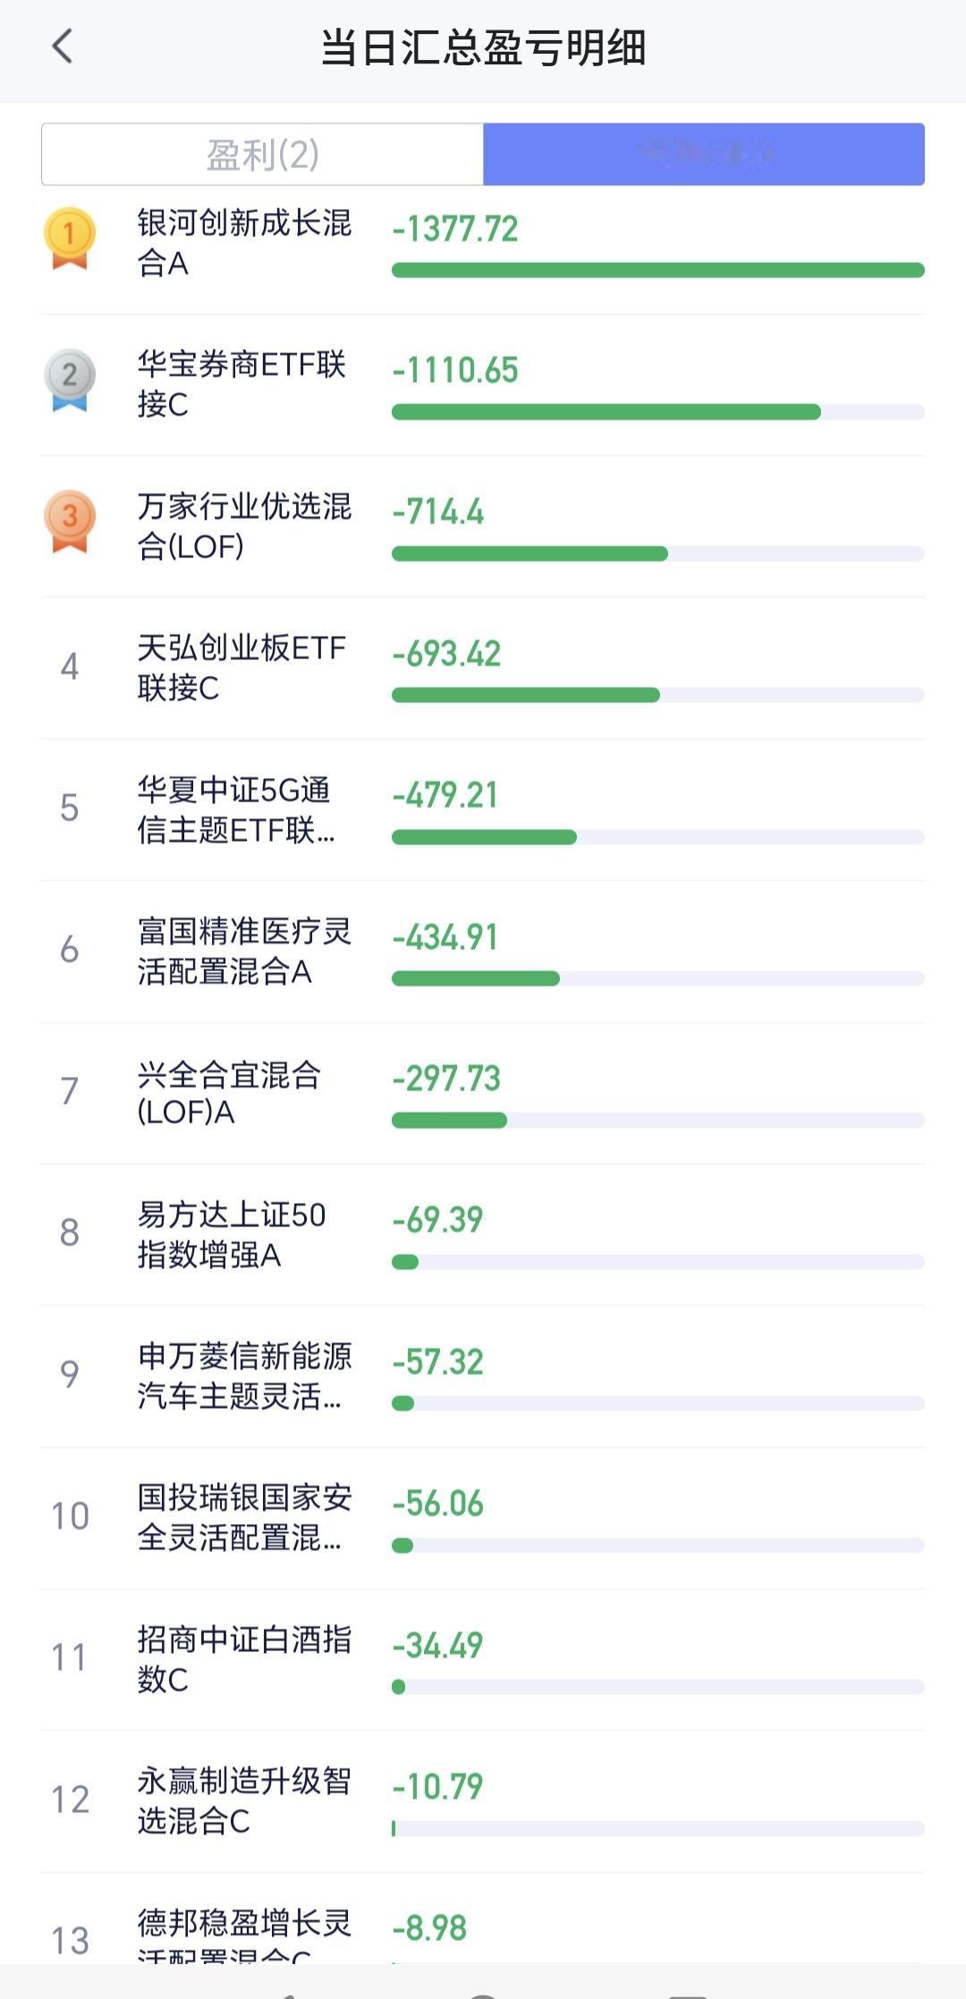The width and height of the screenshot is (966, 1999).
Task: Select the highlighted blue loss tab
Action: click(703, 155)
